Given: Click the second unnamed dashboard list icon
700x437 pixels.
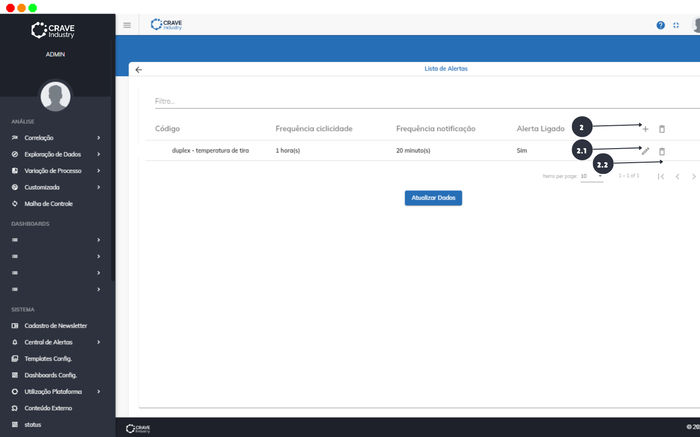Looking at the screenshot, I should point(15,256).
